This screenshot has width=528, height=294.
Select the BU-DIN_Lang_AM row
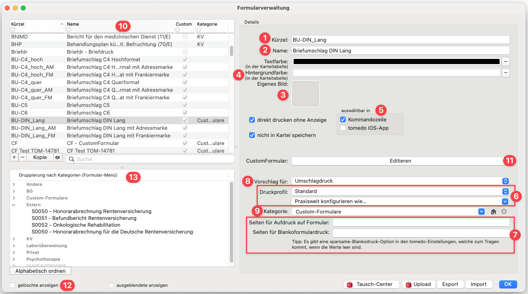click(119, 128)
